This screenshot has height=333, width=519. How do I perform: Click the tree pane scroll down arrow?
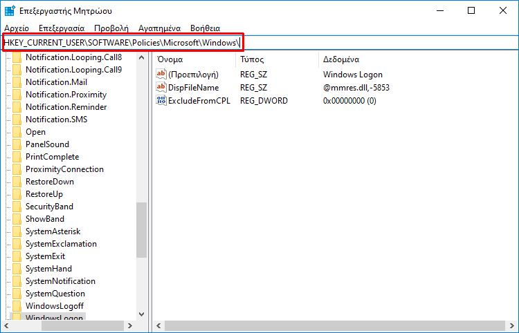[142, 314]
